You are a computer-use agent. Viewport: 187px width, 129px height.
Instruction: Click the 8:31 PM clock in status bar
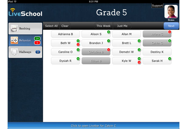click(x=94, y=2)
